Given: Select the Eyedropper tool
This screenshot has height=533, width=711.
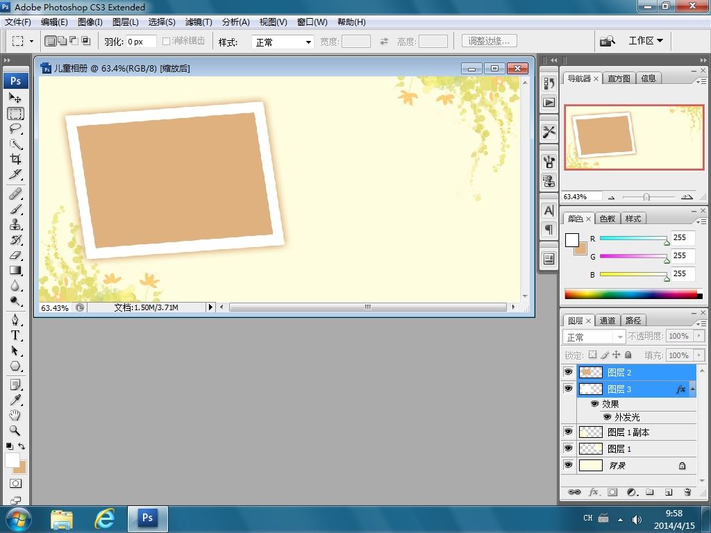Looking at the screenshot, I should tap(15, 400).
